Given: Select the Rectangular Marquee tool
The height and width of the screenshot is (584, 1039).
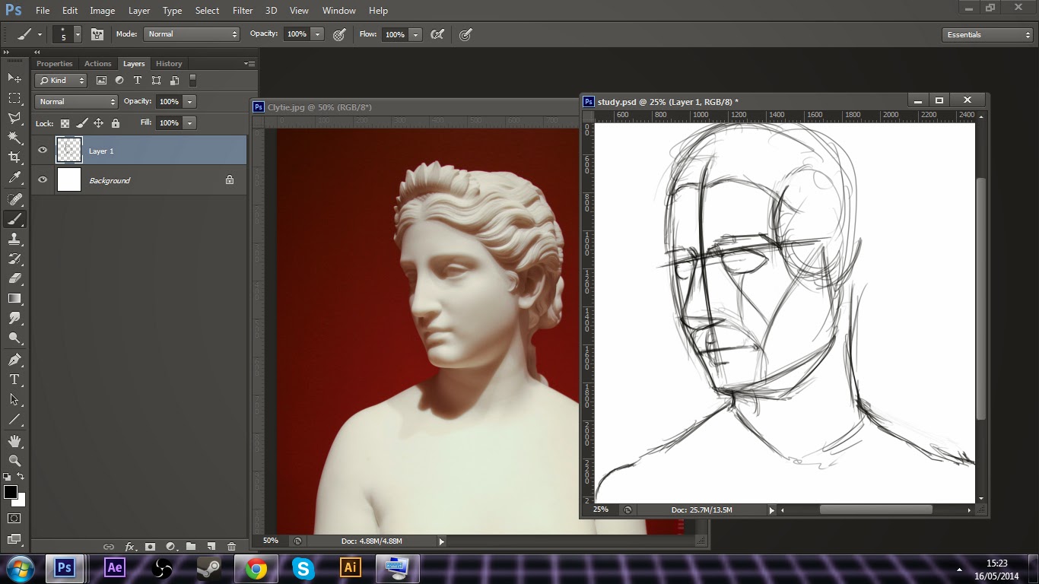Looking at the screenshot, I should coord(14,98).
